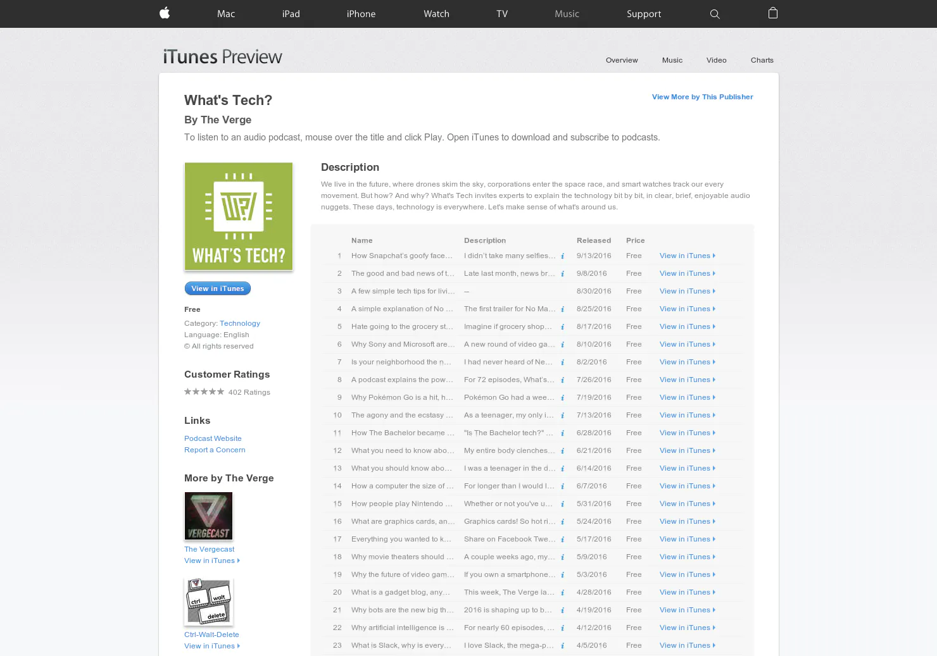Viewport: 937px width, 656px height.
Task: Open the Mac menu item
Action: click(226, 14)
